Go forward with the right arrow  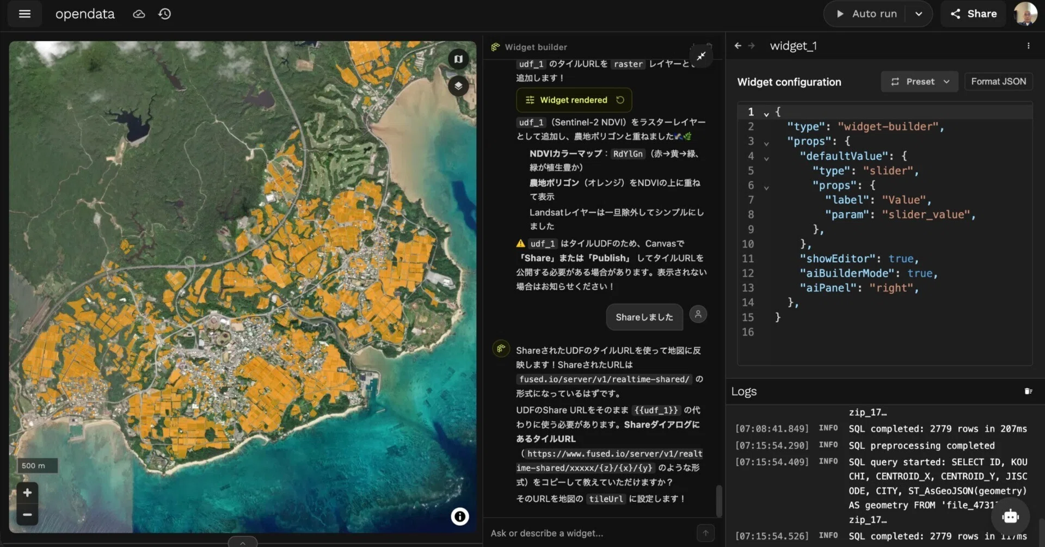[x=752, y=46]
